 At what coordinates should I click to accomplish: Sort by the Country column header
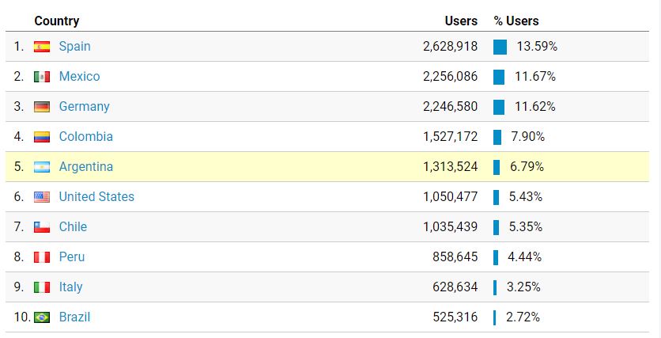pos(56,21)
